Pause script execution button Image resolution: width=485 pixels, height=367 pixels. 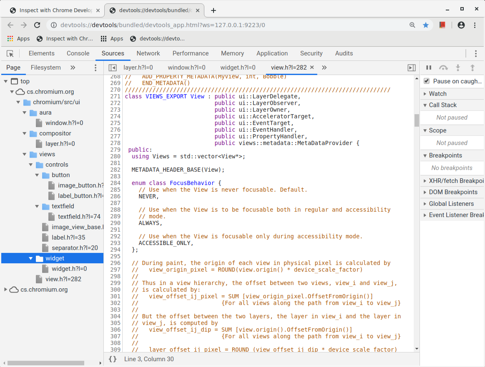pyautogui.click(x=428, y=67)
